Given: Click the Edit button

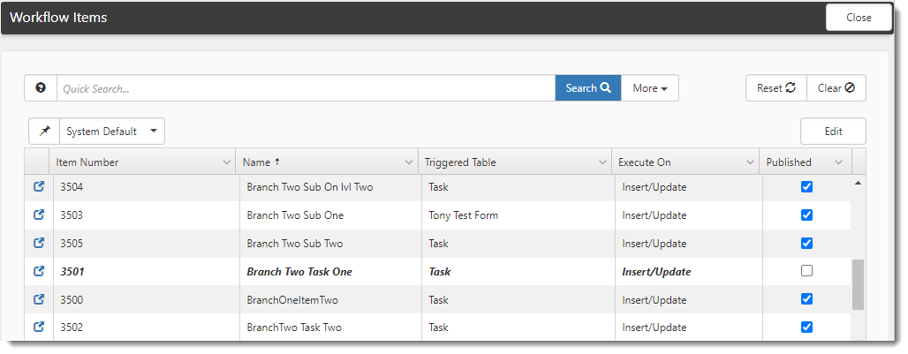Looking at the screenshot, I should (833, 132).
